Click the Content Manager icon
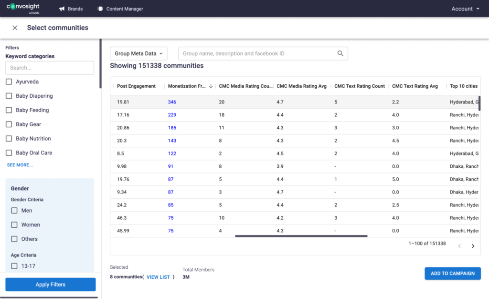Image resolution: width=489 pixels, height=305 pixels. (100, 9)
